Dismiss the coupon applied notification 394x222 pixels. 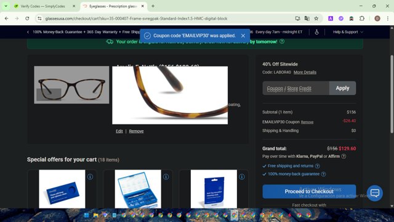click(x=243, y=36)
